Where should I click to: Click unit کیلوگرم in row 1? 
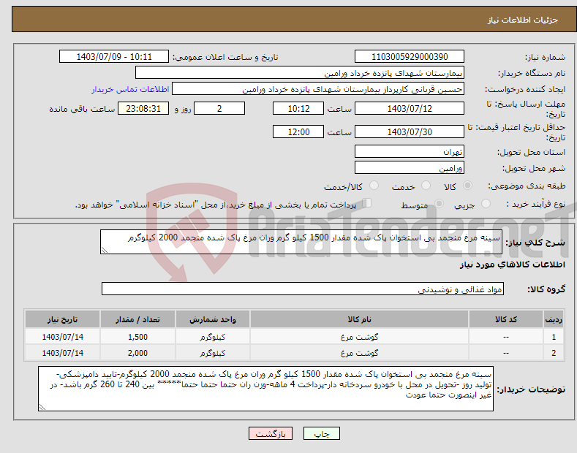click(x=213, y=337)
